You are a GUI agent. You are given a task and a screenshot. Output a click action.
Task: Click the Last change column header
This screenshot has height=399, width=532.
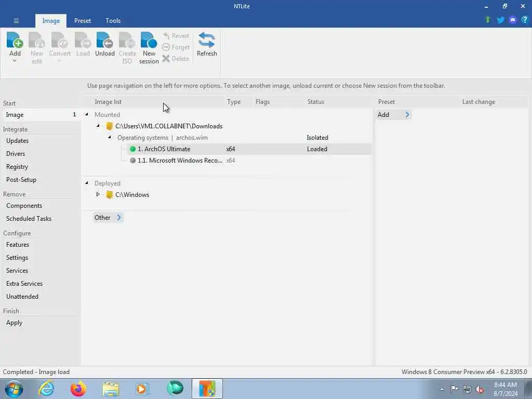478,102
